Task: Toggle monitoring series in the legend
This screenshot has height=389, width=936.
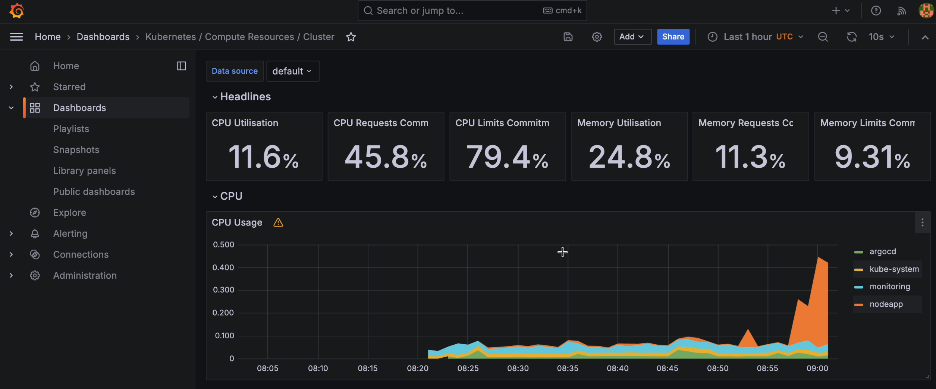Action: (x=889, y=287)
